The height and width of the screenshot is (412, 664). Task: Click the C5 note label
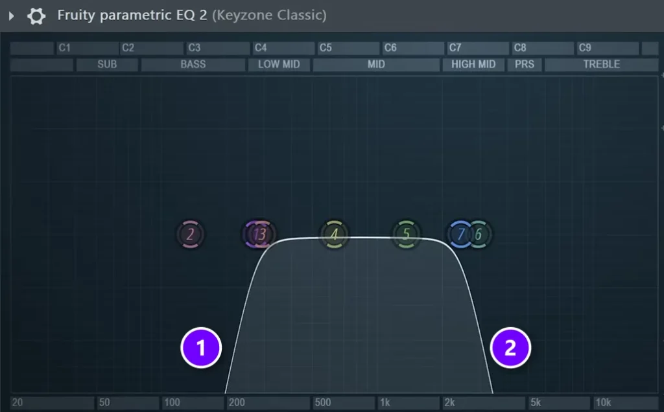[326, 48]
